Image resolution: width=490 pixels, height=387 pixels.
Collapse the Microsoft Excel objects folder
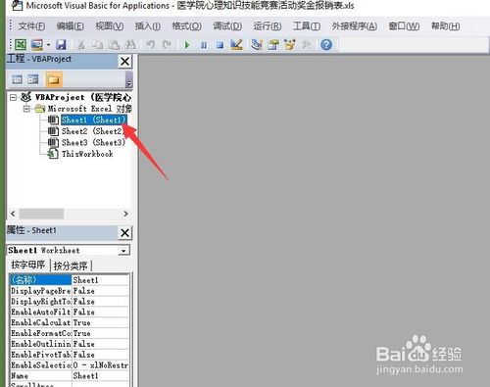pyautogui.click(x=26, y=109)
